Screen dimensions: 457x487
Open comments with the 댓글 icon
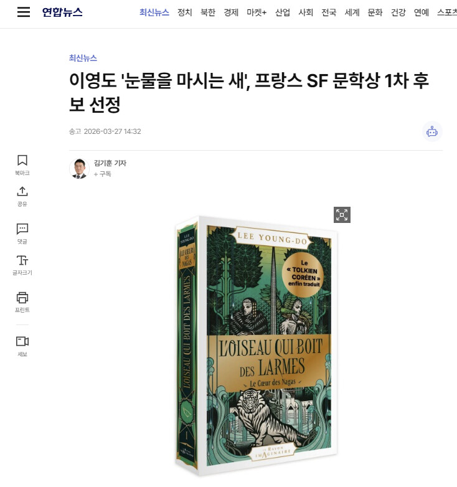click(x=22, y=234)
